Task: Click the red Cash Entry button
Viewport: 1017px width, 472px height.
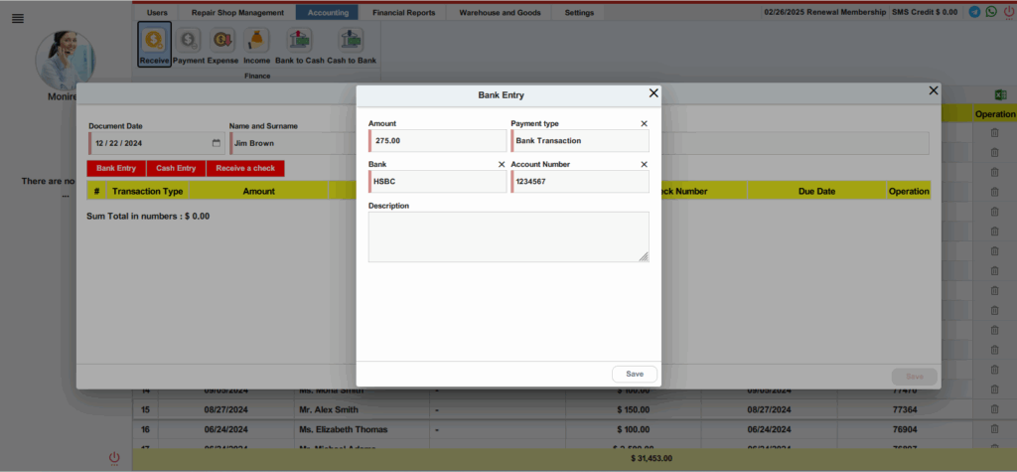Action: pyautogui.click(x=176, y=168)
